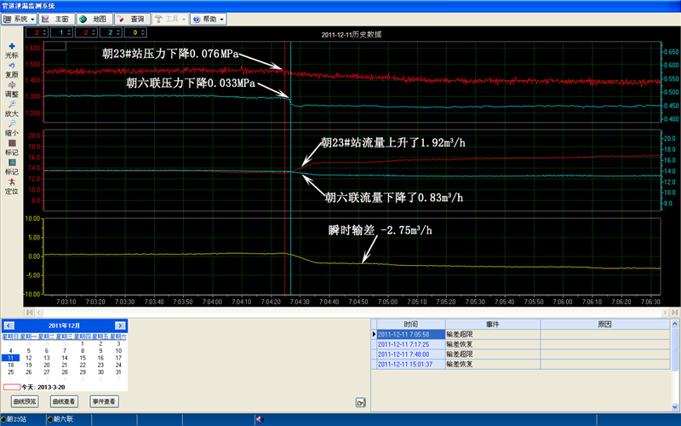Open the 帮助 dropdown menu
The width and height of the screenshot is (681, 426).
(209, 18)
